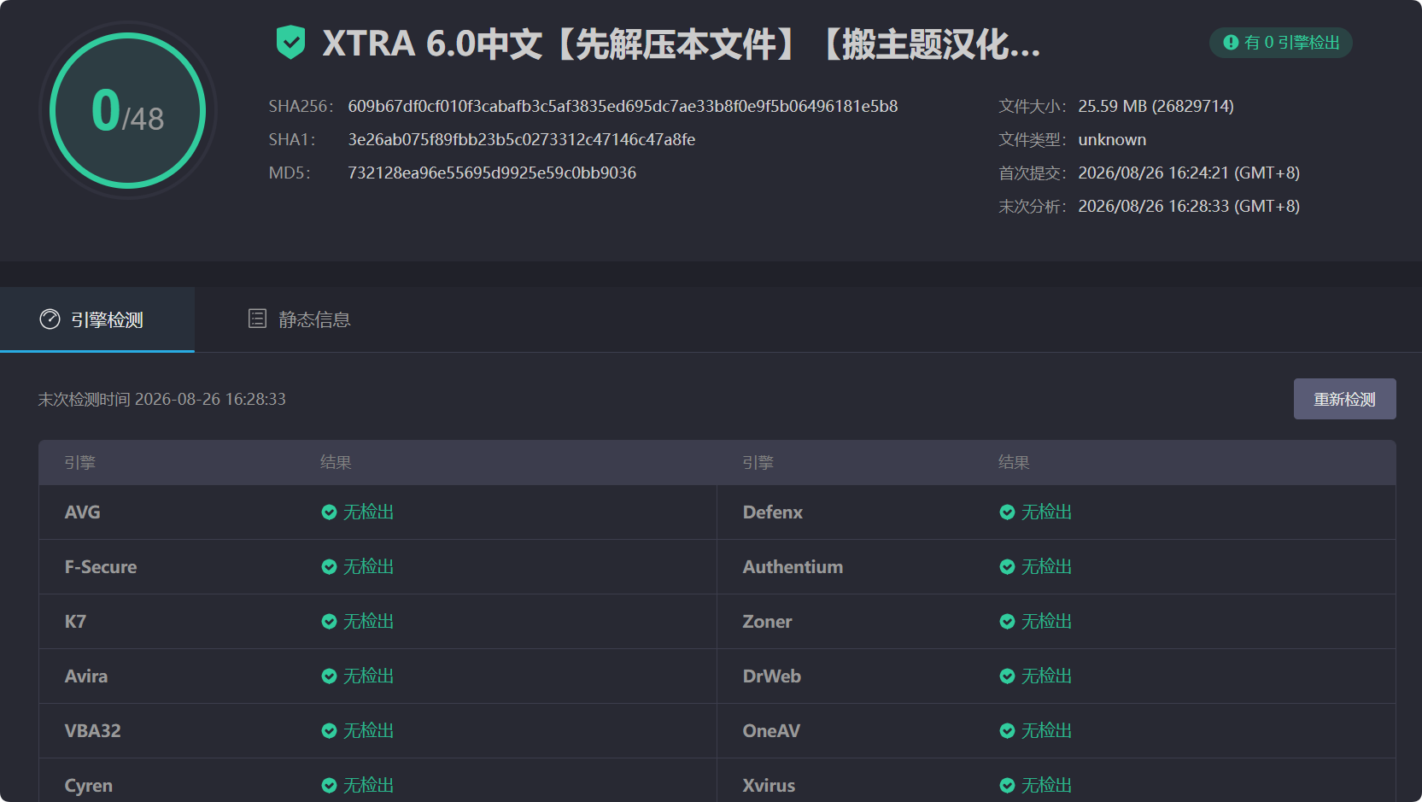Click the 末次分析 timestamp value
Image resolution: width=1422 pixels, height=802 pixels.
coord(1189,207)
